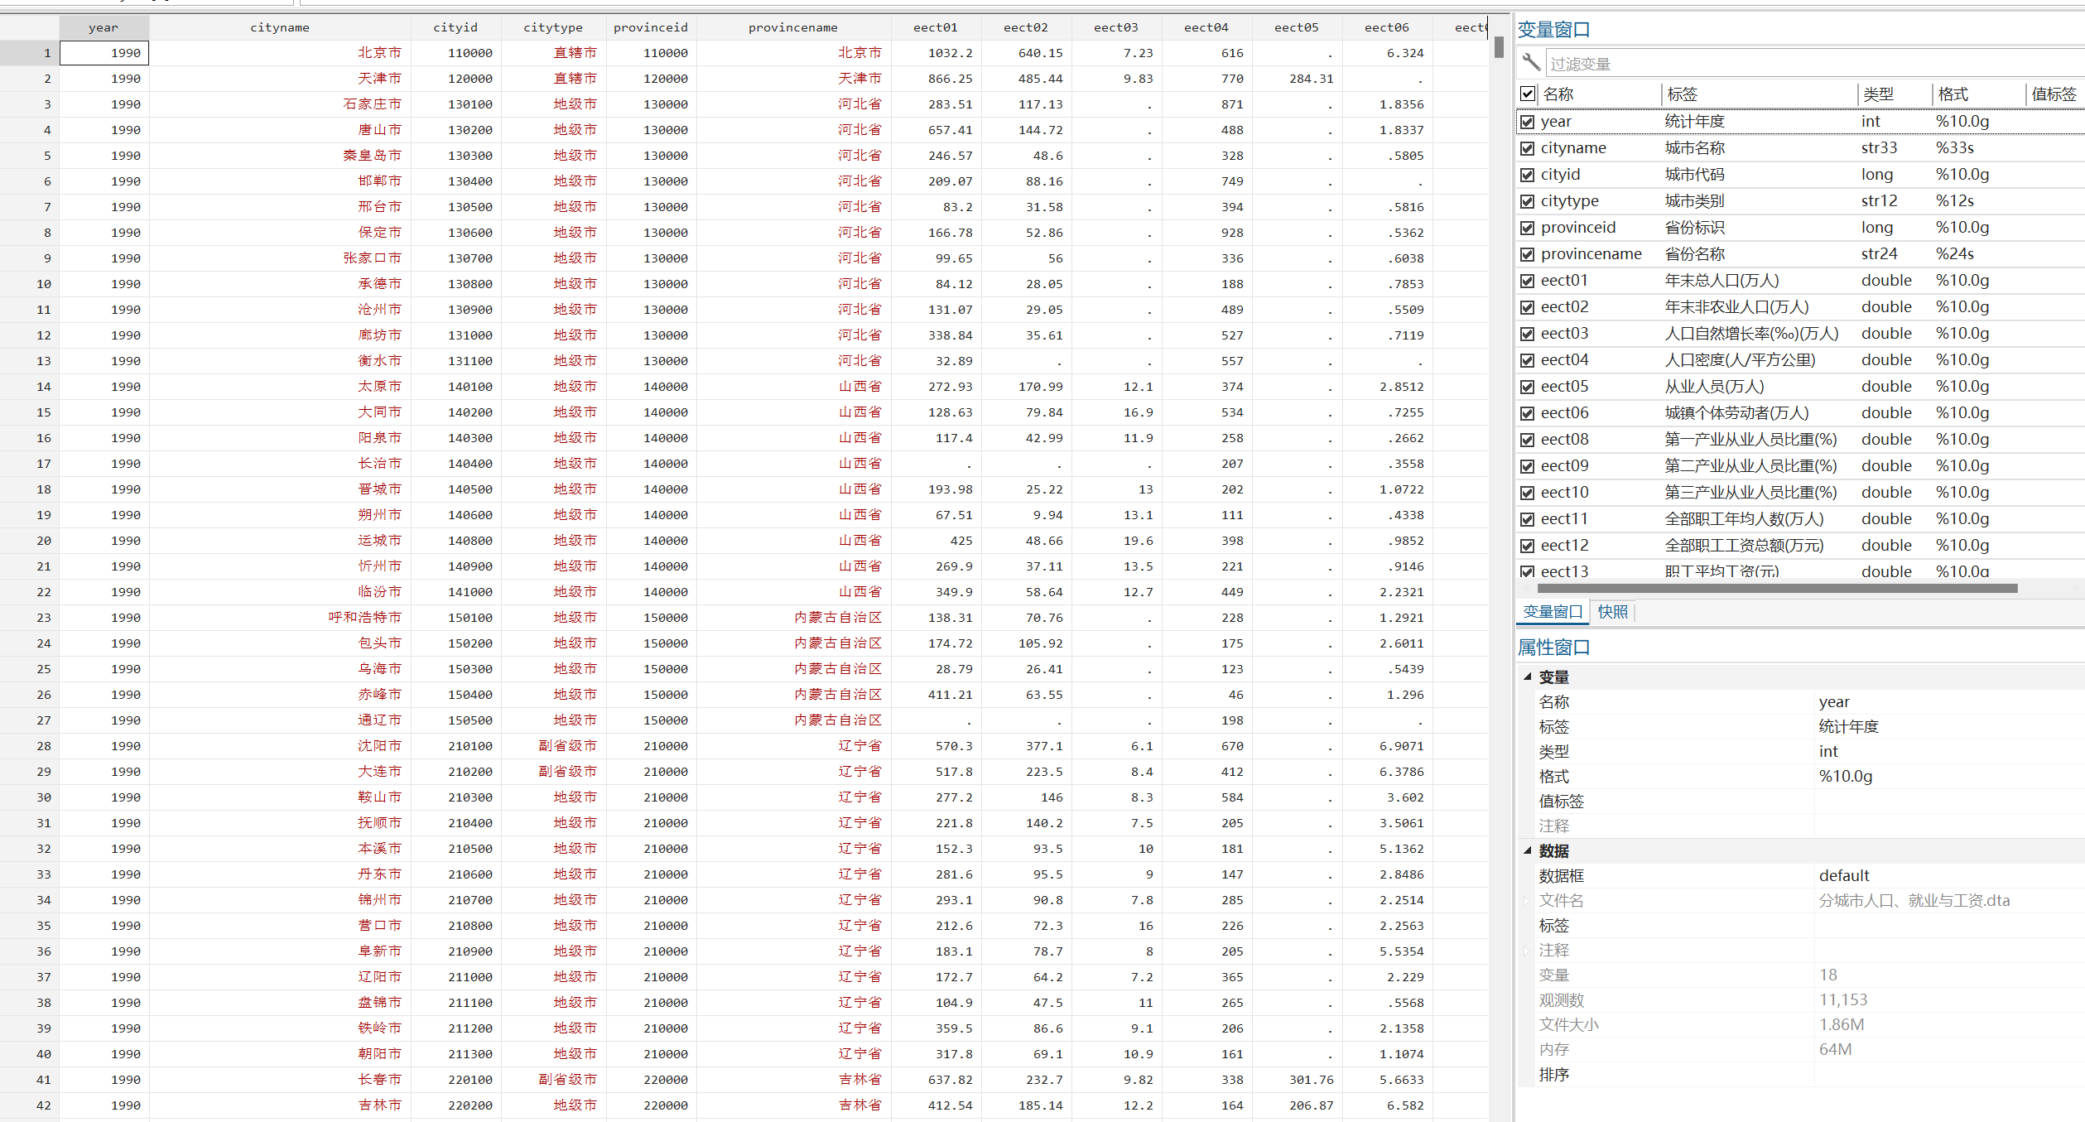
Task: Toggle the select-all checkbox next to 名称
Action: (1528, 94)
